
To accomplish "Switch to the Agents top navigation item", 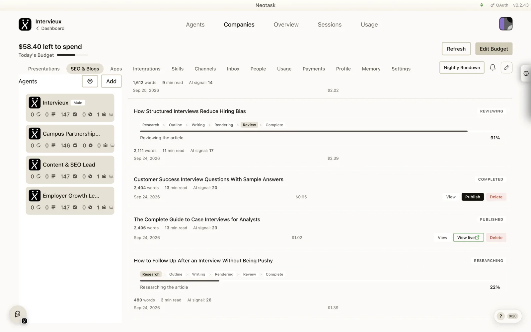I will (195, 25).
